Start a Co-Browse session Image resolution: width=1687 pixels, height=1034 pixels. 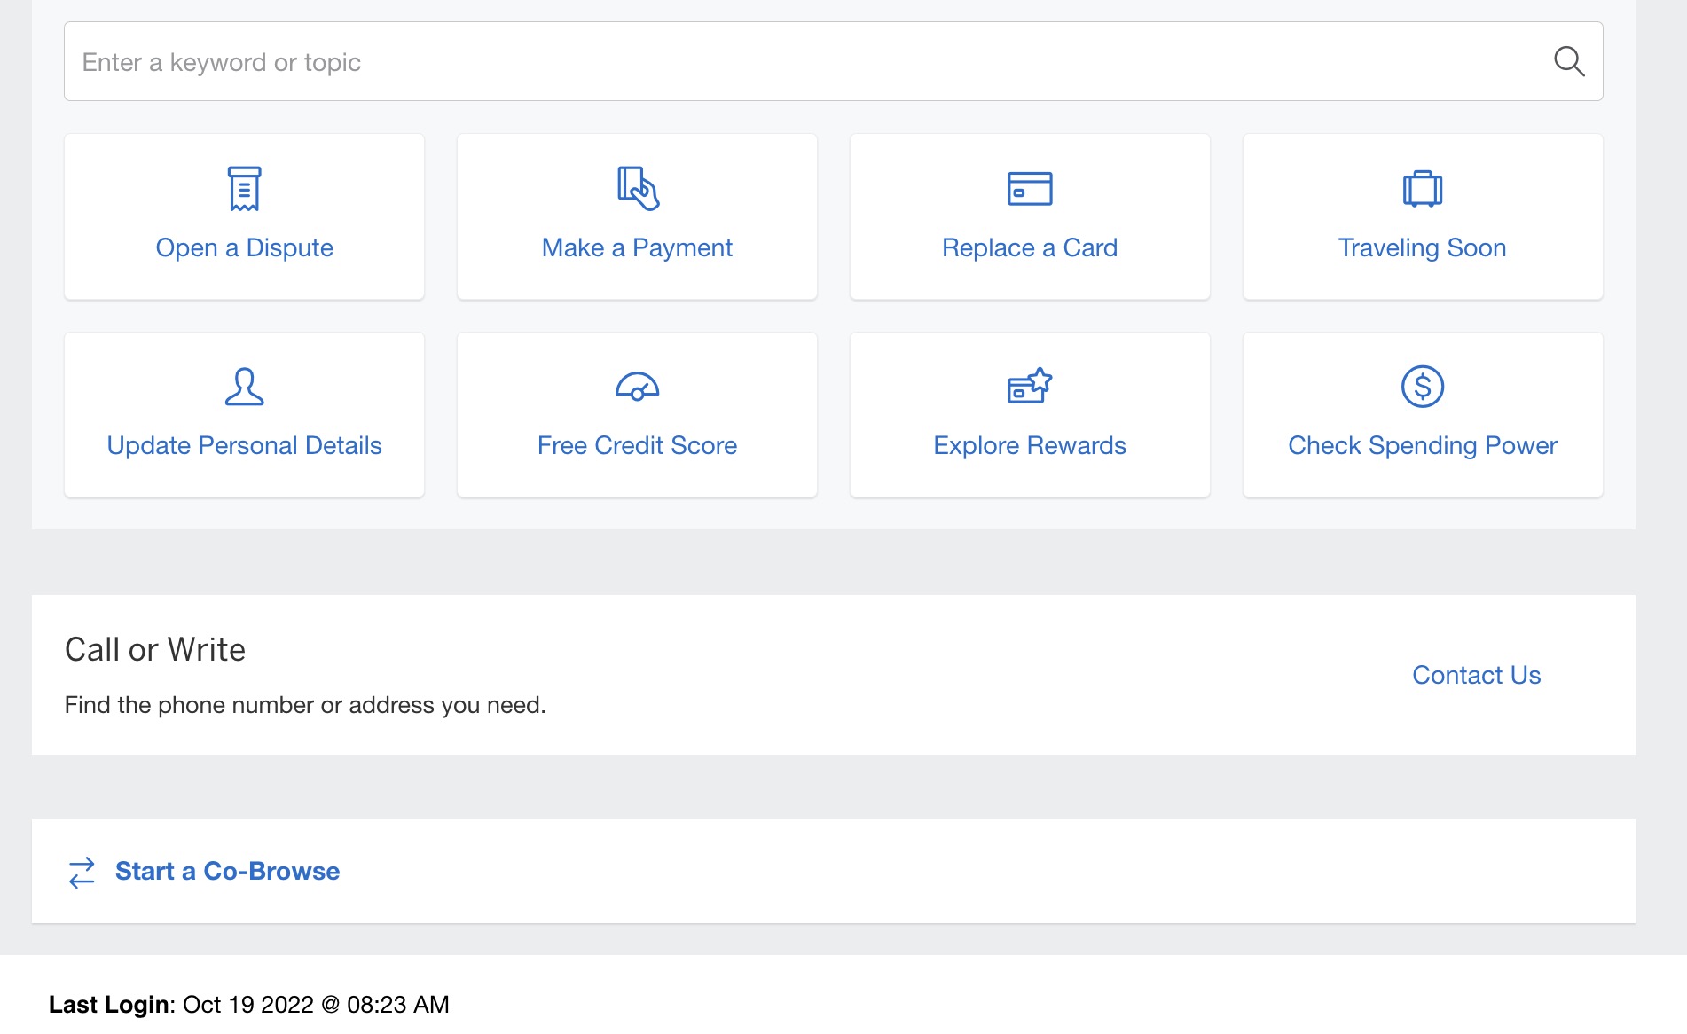[x=226, y=871]
